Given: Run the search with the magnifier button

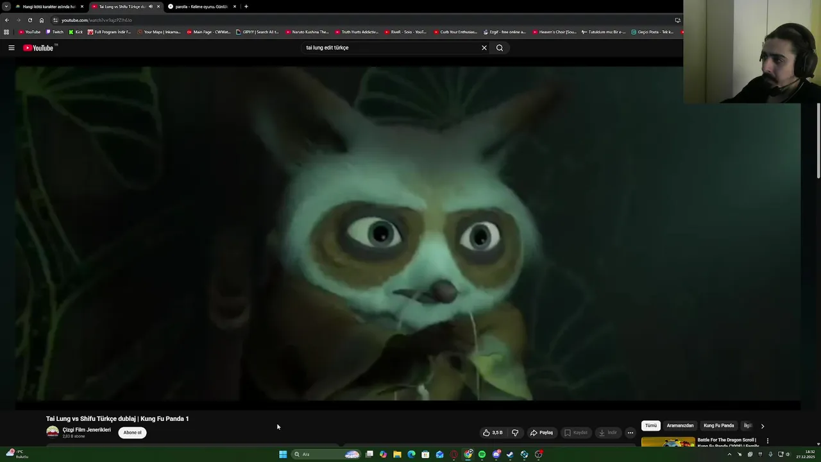Looking at the screenshot, I should pos(500,47).
